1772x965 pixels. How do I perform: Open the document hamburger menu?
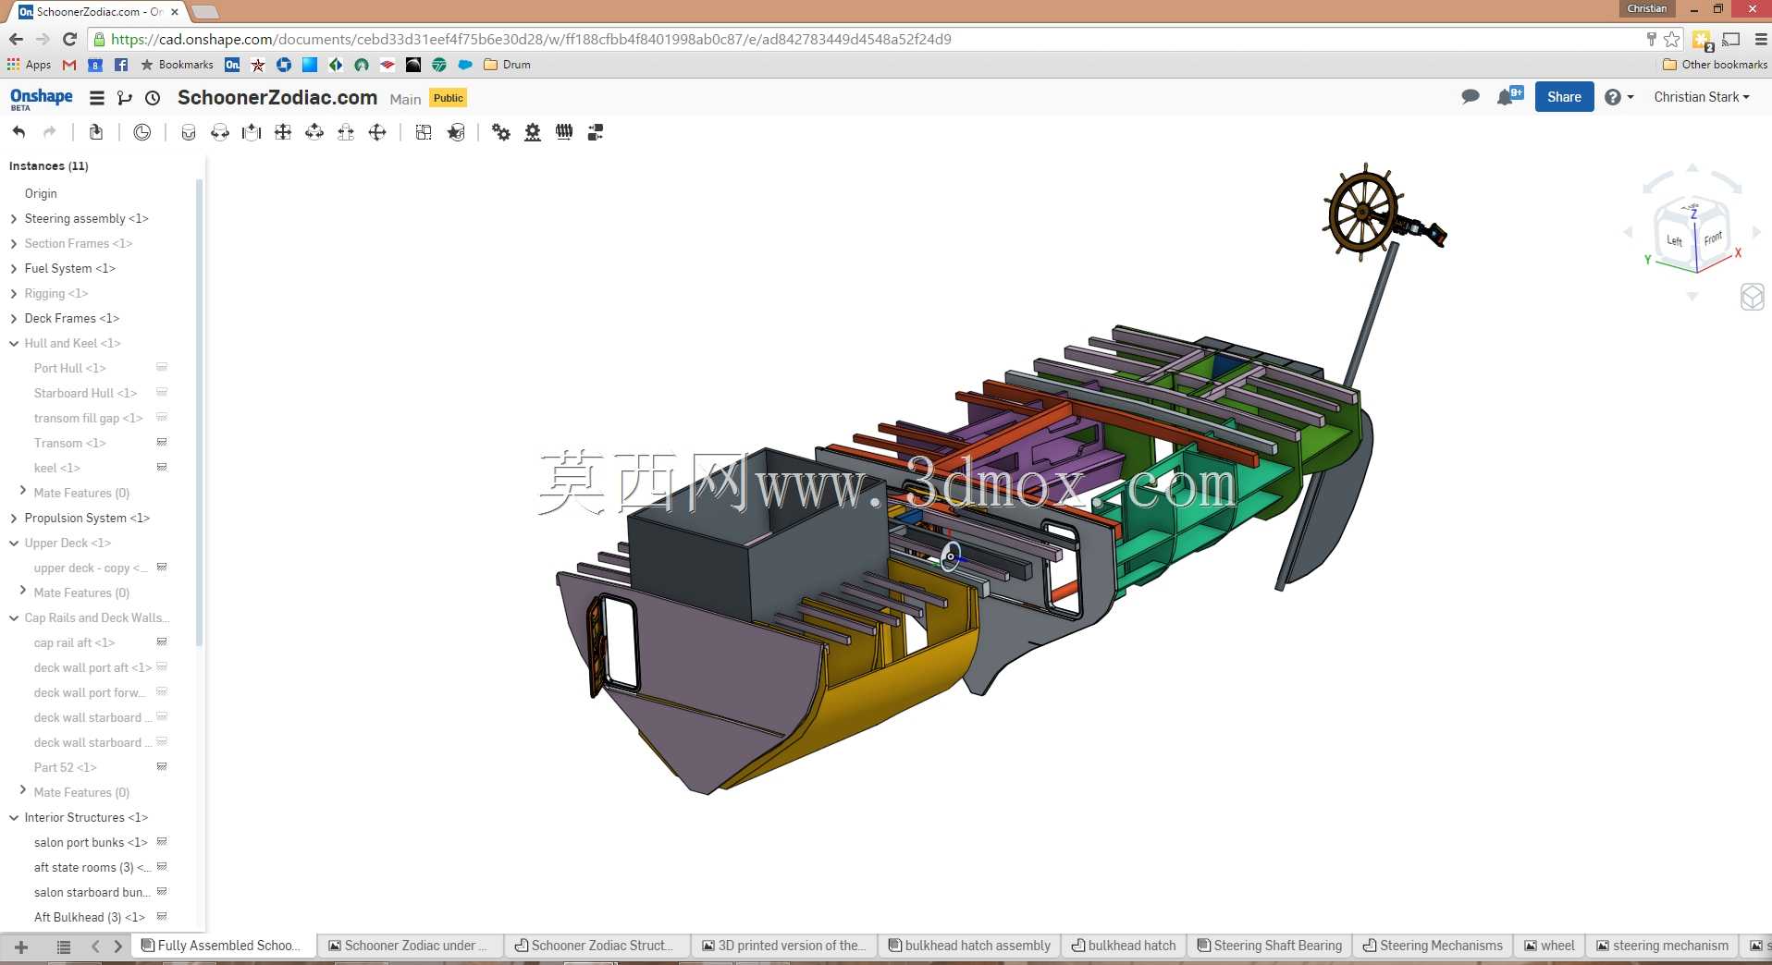point(96,98)
